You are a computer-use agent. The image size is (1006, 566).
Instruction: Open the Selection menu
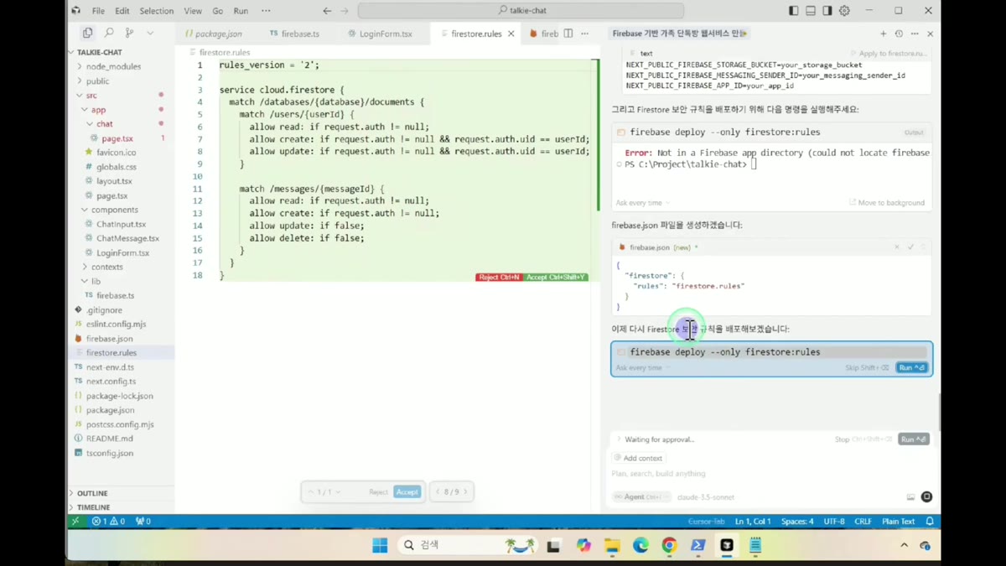tap(157, 11)
